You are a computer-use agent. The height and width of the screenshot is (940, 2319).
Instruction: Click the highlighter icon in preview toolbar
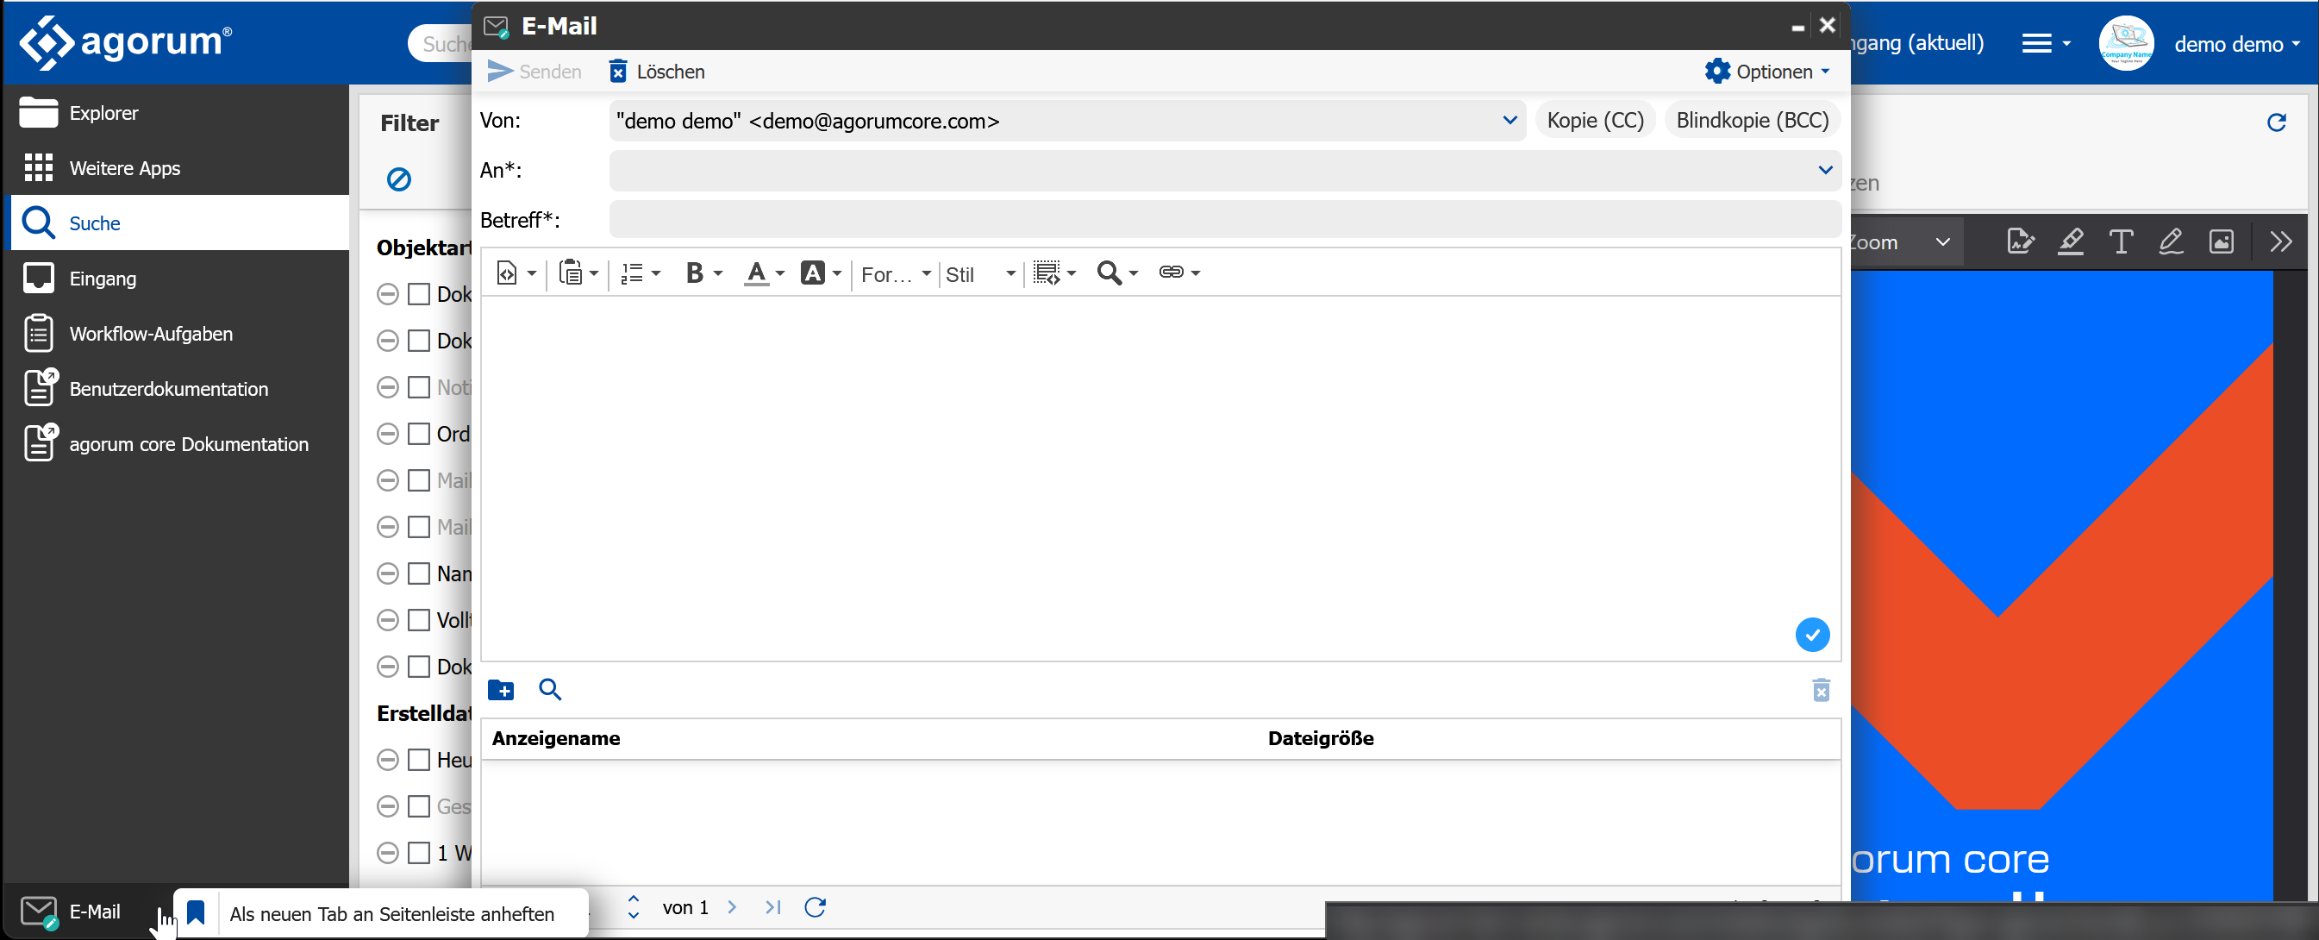tap(2071, 241)
